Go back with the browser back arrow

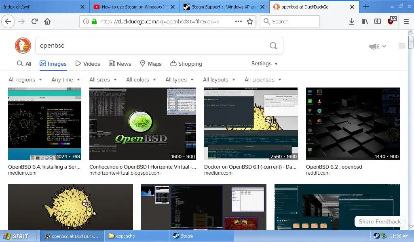point(8,21)
